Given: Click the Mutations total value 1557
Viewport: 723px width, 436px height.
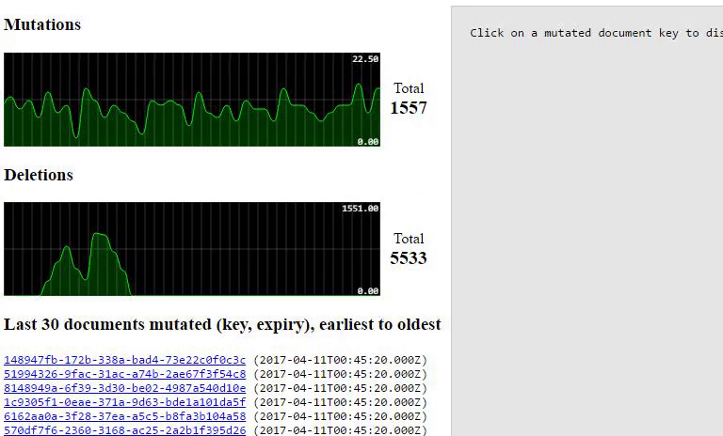Looking at the screenshot, I should (x=409, y=108).
